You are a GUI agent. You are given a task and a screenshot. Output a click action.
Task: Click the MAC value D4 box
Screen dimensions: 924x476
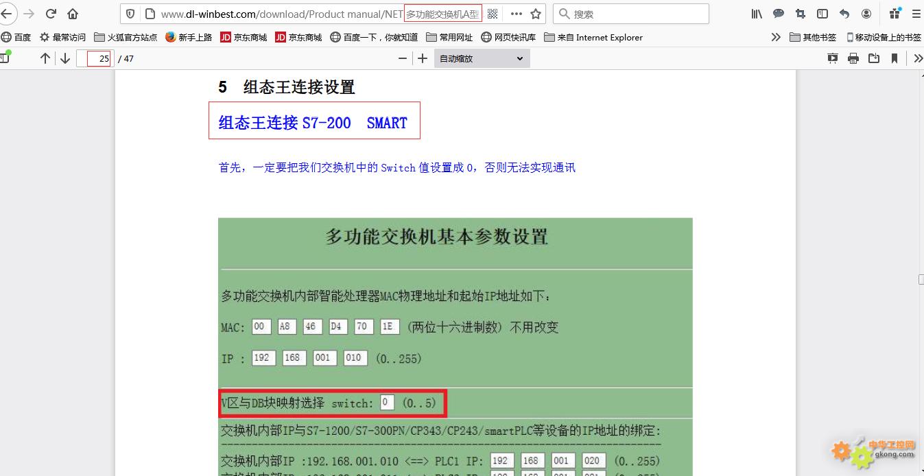338,326
